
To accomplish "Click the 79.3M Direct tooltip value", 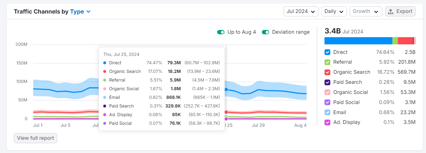I will click(174, 63).
